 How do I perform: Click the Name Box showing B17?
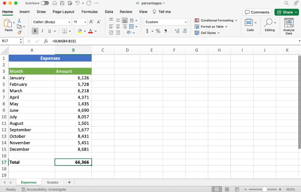click(10, 41)
